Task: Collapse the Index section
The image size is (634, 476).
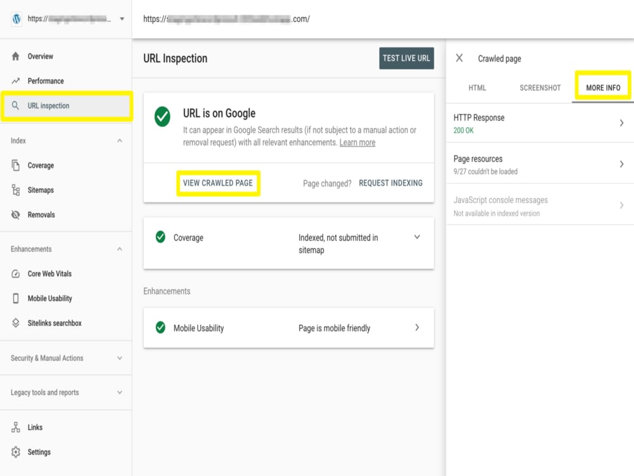Action: (x=119, y=140)
